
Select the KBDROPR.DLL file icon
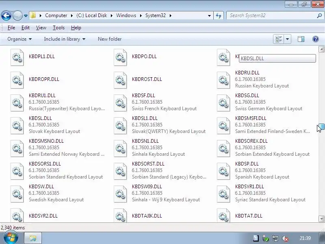[x=17, y=80]
